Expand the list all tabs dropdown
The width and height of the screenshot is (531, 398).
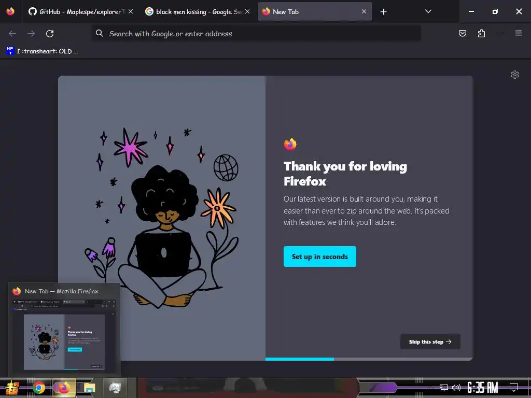[428, 11]
